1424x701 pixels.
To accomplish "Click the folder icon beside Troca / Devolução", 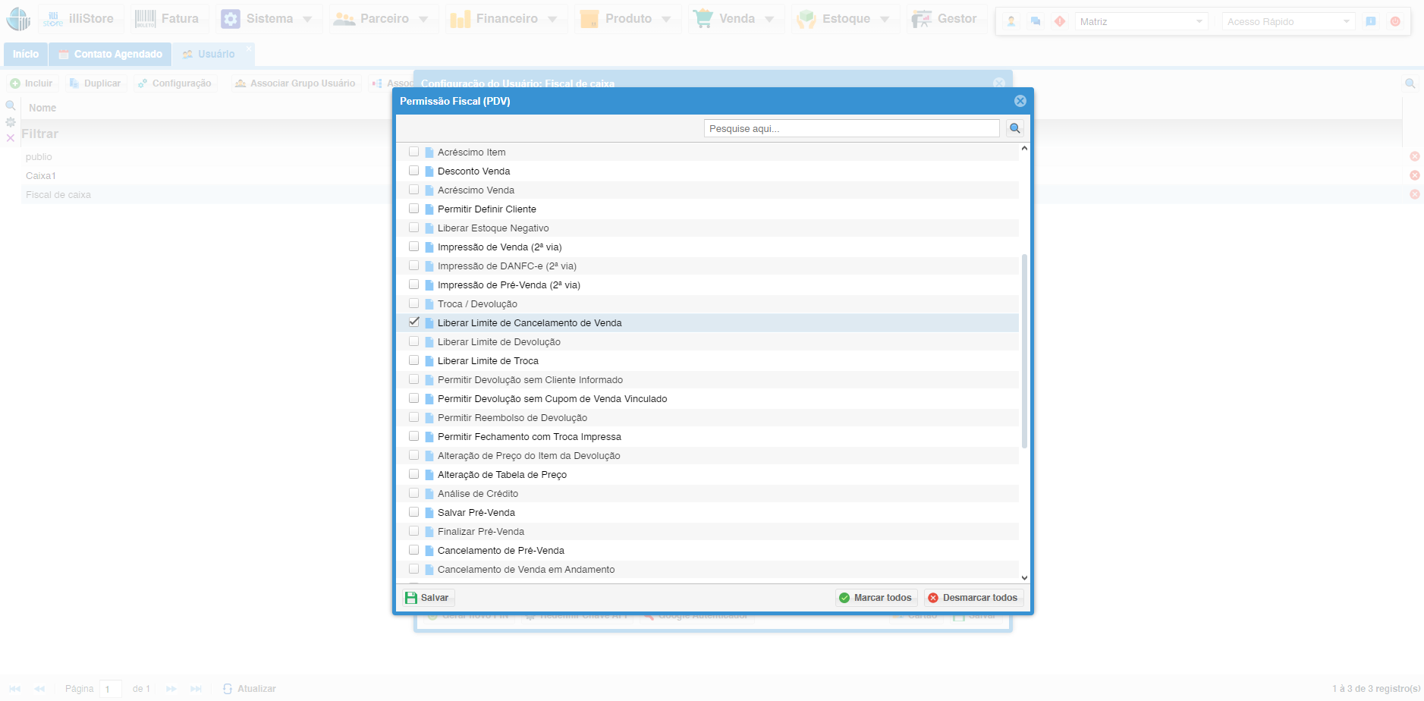I will pyautogui.click(x=429, y=304).
